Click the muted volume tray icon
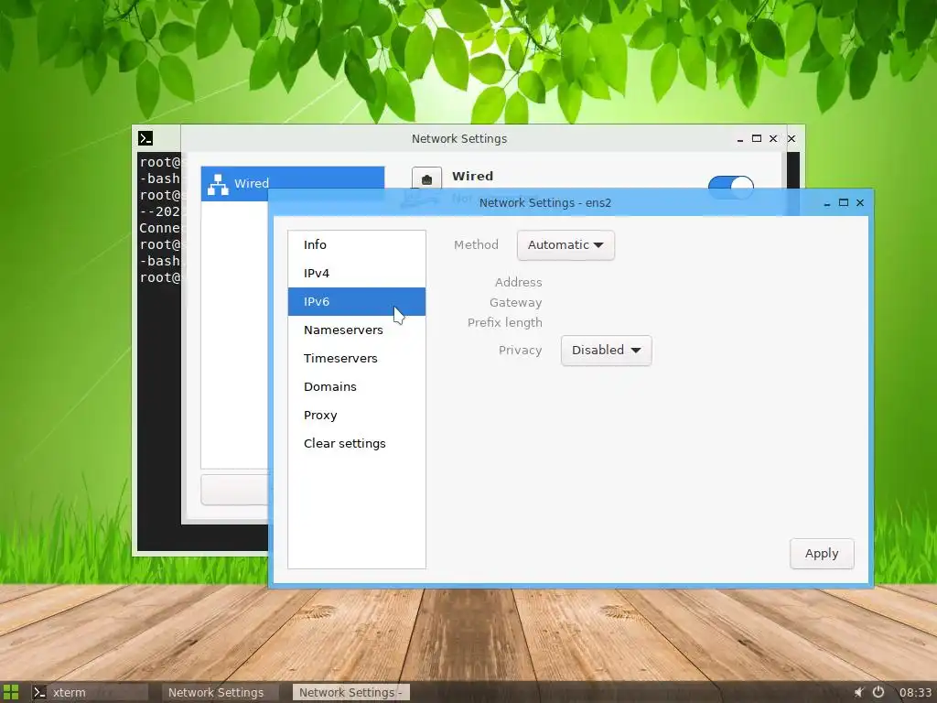 pyautogui.click(x=858, y=692)
